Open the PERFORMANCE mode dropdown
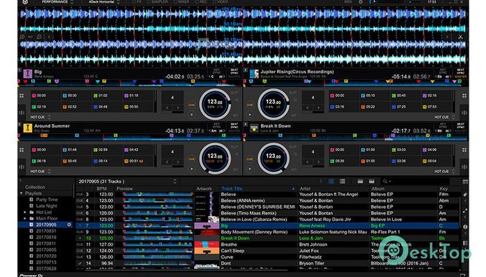This screenshot has height=277, width=486. click(x=58, y=2)
